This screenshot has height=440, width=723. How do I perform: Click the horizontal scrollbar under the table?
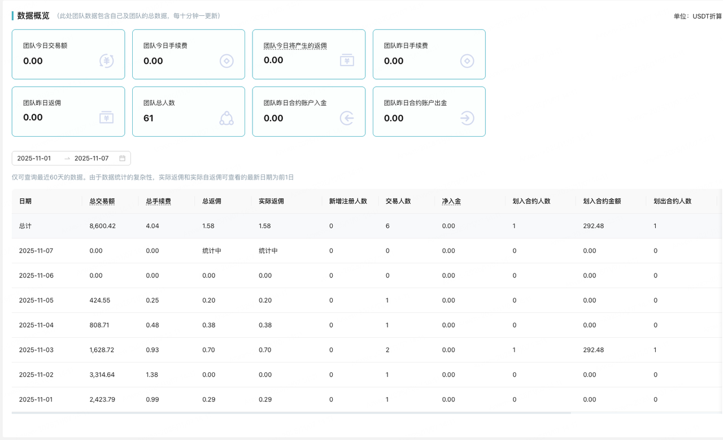coord(291,413)
